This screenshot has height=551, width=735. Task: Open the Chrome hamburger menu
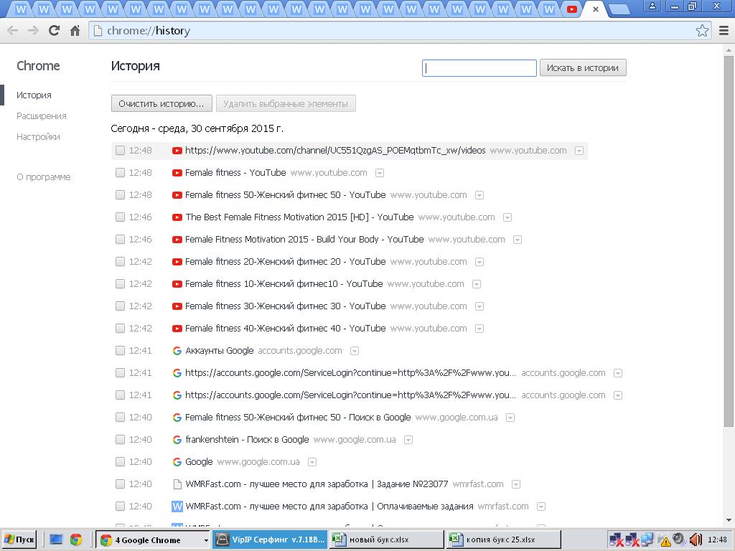pos(724,31)
